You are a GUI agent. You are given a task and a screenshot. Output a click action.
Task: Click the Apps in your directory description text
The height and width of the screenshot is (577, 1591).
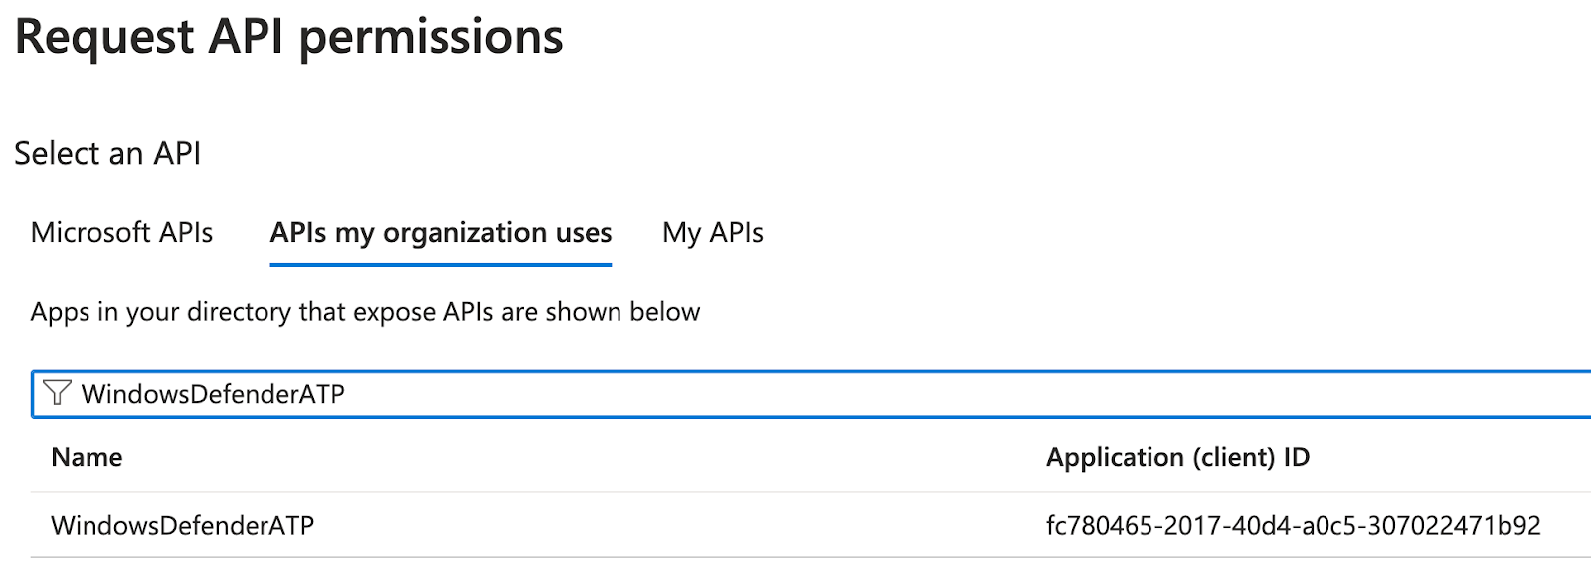click(x=365, y=312)
